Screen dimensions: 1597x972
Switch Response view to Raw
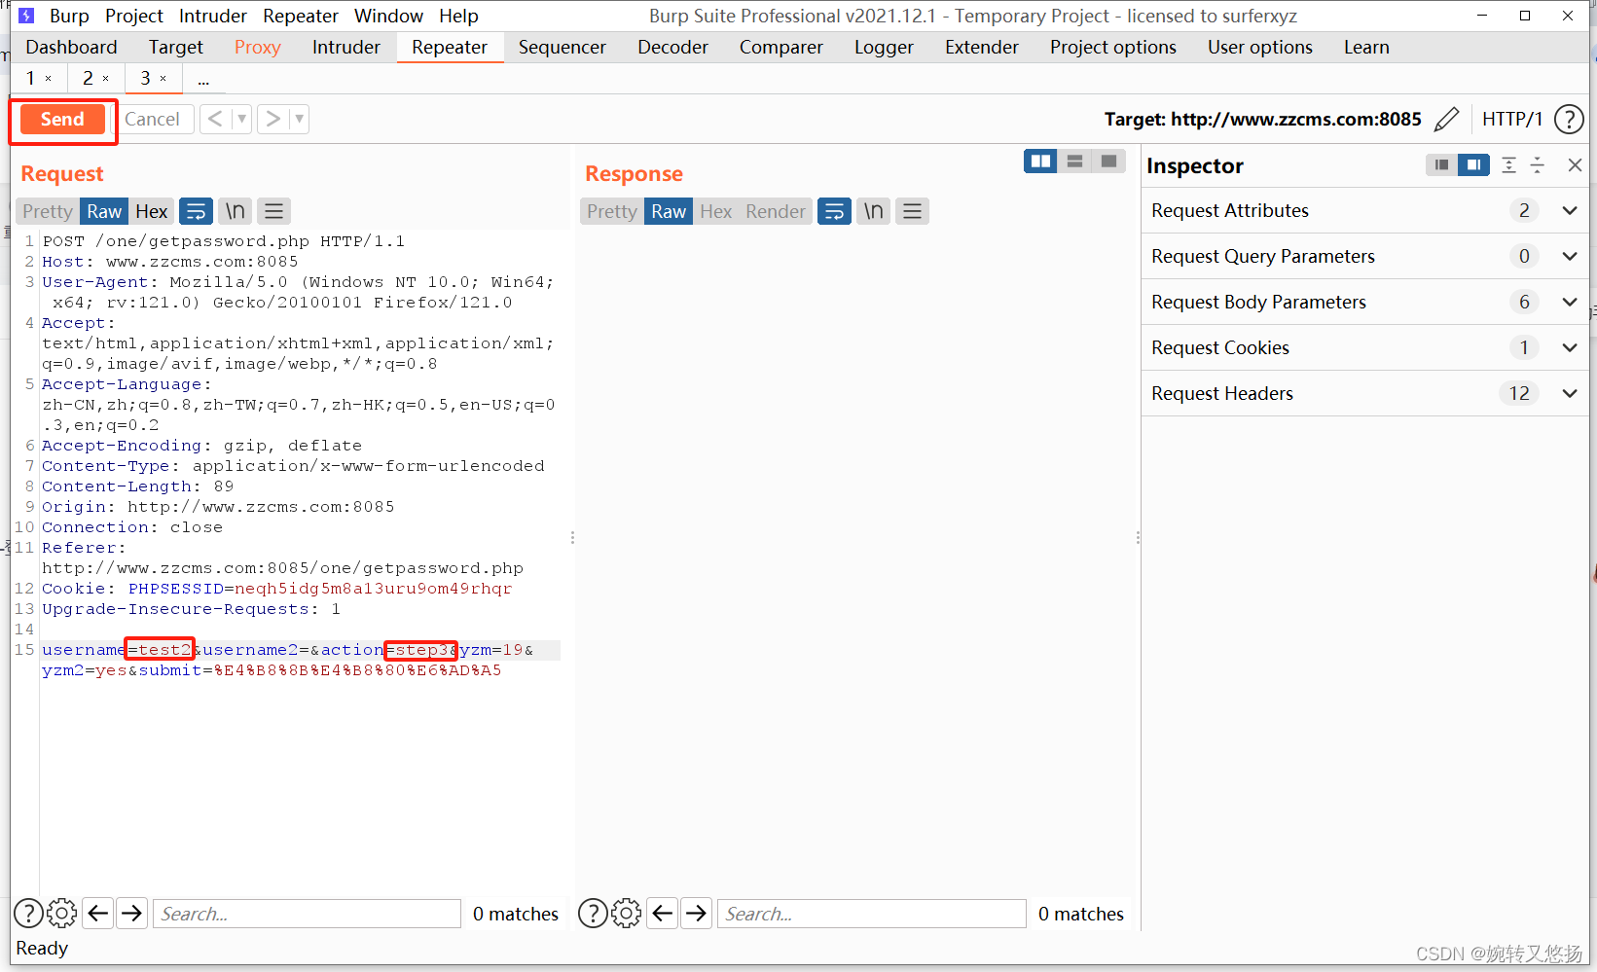[x=669, y=211]
